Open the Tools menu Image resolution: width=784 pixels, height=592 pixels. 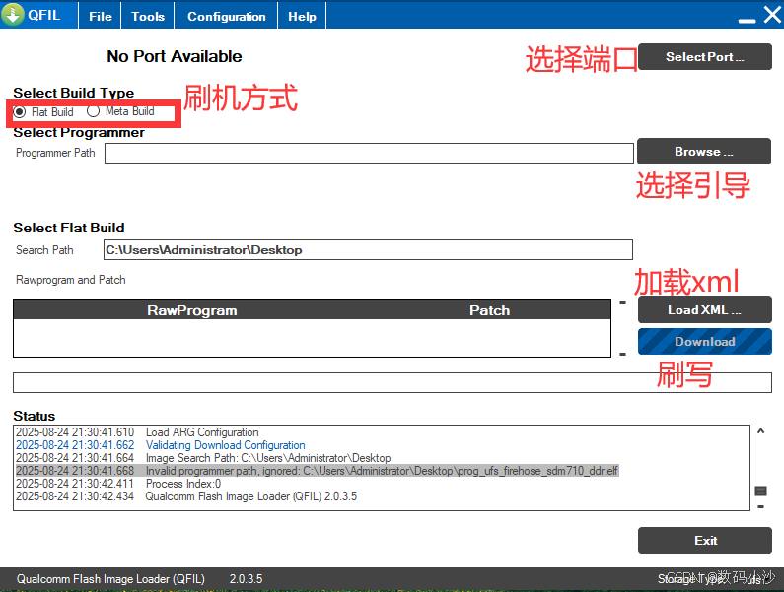pos(148,16)
